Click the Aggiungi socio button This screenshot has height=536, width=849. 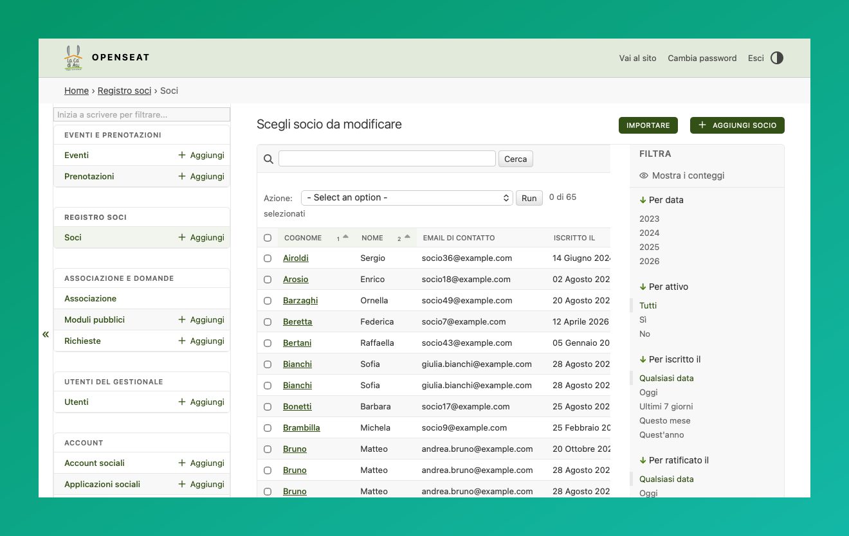pos(737,125)
